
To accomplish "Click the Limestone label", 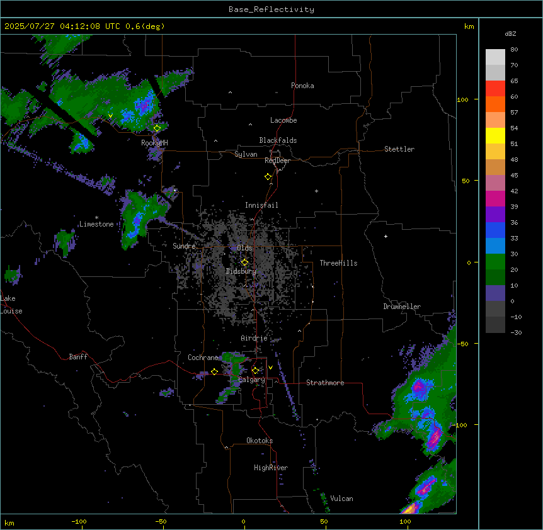I will (x=96, y=224).
